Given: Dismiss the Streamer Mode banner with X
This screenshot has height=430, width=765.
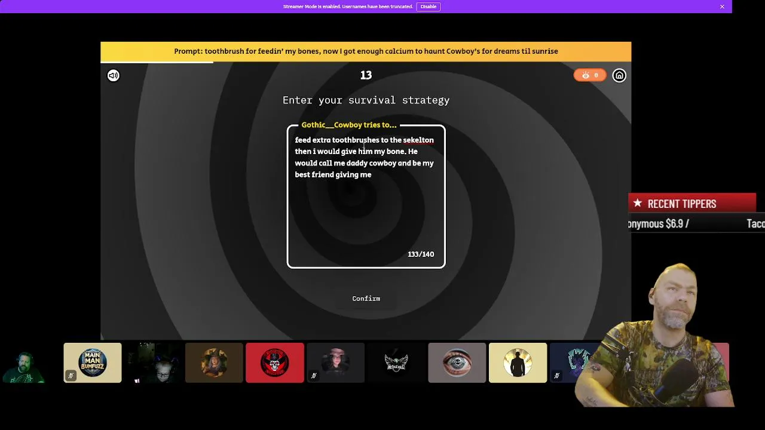Looking at the screenshot, I should pyautogui.click(x=722, y=7).
